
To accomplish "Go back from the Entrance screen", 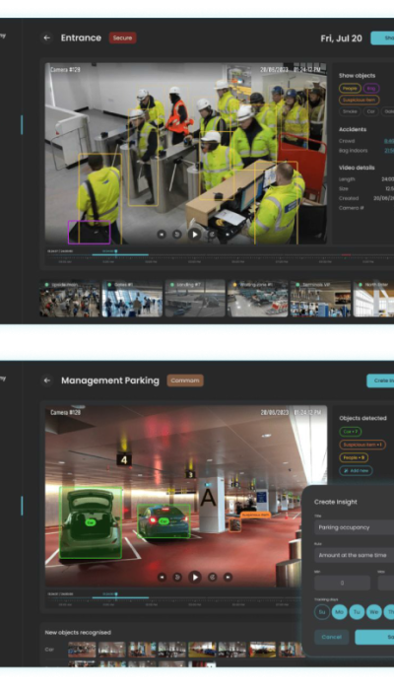I will tap(47, 37).
